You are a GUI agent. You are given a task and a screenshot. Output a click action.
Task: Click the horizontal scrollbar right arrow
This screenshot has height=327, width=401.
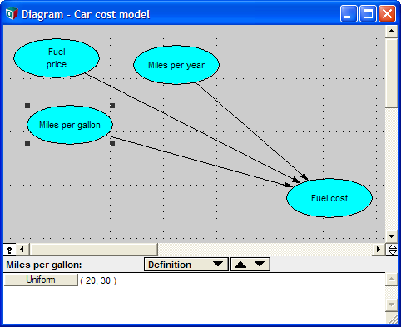[x=379, y=250]
